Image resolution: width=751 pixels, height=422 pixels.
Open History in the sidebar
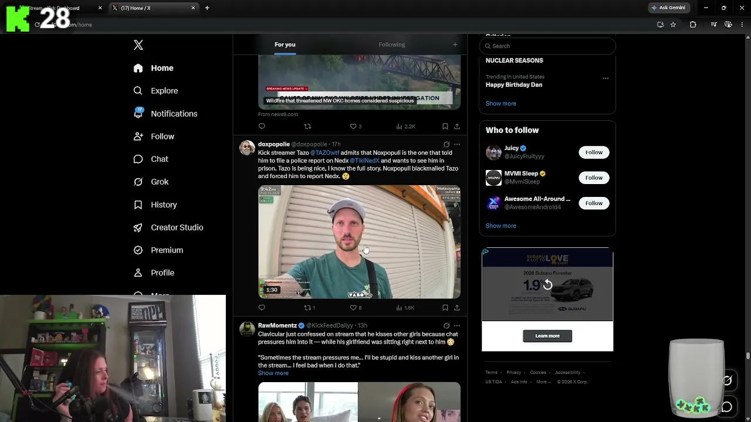click(x=155, y=205)
